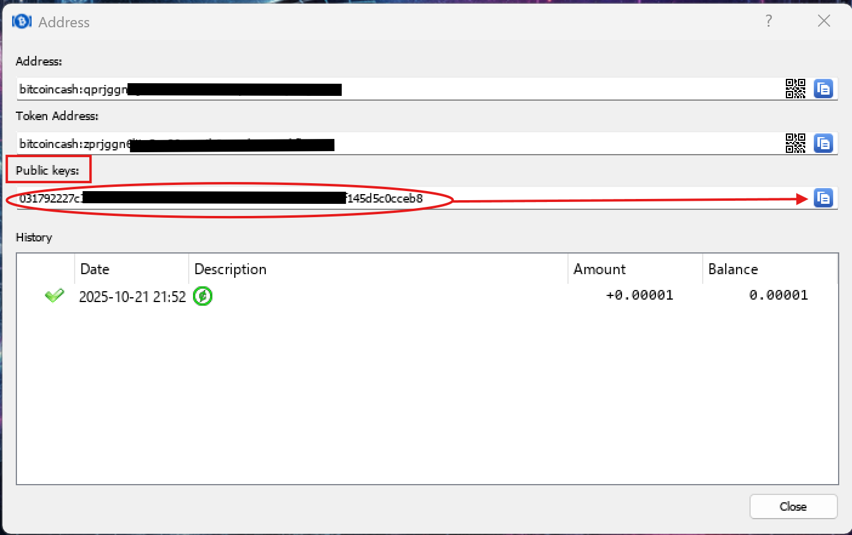The height and width of the screenshot is (535, 852).
Task: Copy the Address using its blue copy icon
Action: 823,89
